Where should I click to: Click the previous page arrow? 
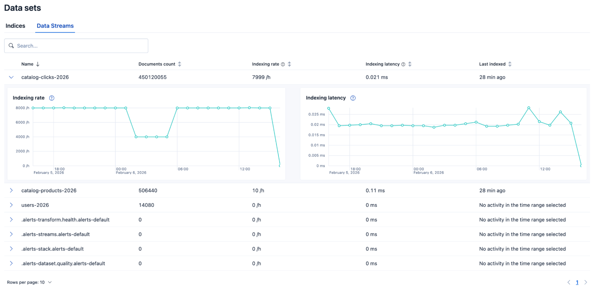[x=569, y=282]
